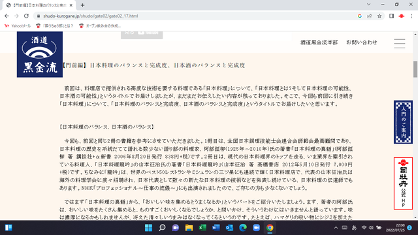Open clock and date 22:08
418x235 pixels.
coord(395,228)
